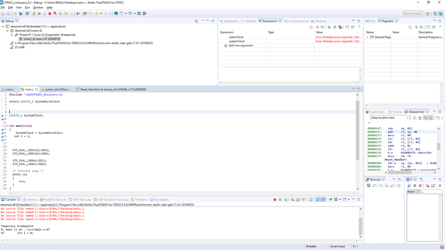Toggle Link with Active Debug Context in Disassembly

pyautogui.click(x=425, y=118)
